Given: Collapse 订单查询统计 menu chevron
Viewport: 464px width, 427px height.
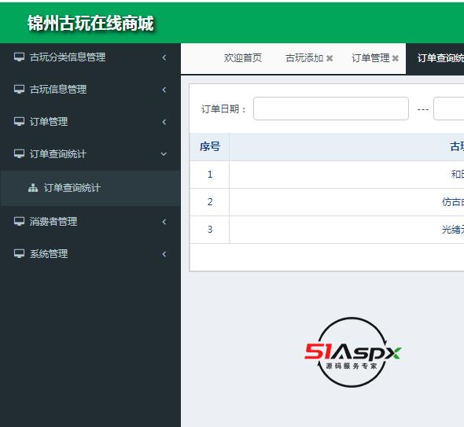Looking at the screenshot, I should [164, 154].
